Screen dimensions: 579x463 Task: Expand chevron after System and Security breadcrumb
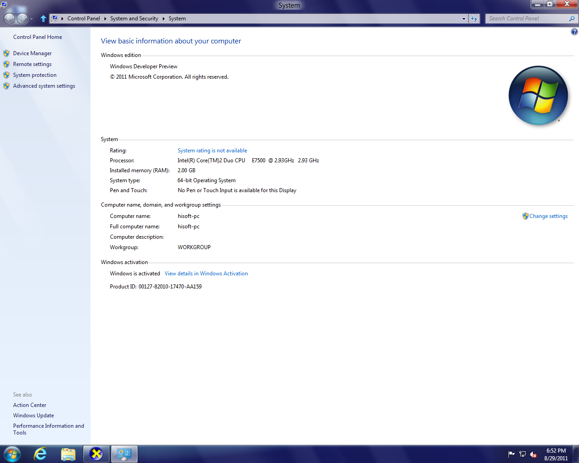point(163,19)
